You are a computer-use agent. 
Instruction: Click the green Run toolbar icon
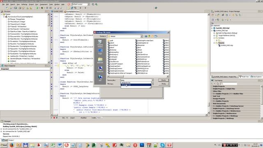(x=37, y=8)
